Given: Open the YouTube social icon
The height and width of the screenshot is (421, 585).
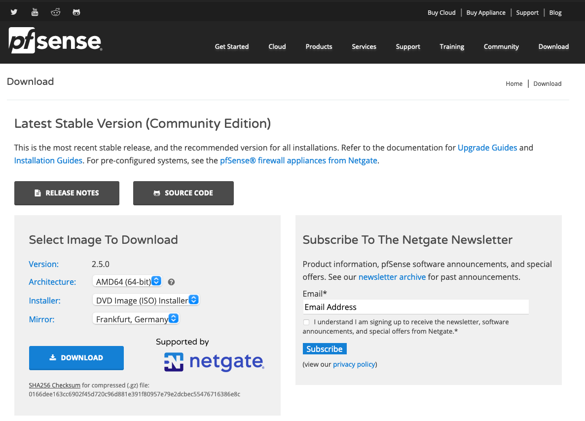Looking at the screenshot, I should point(35,12).
